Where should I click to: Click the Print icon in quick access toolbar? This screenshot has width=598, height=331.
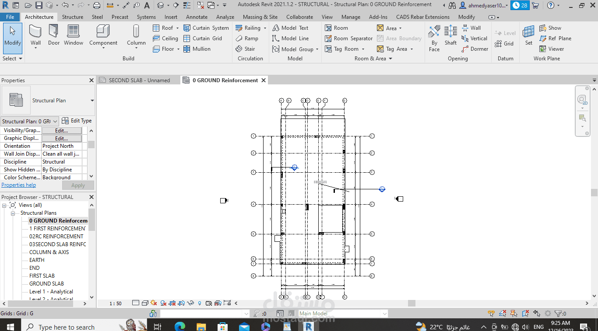pyautogui.click(x=97, y=5)
